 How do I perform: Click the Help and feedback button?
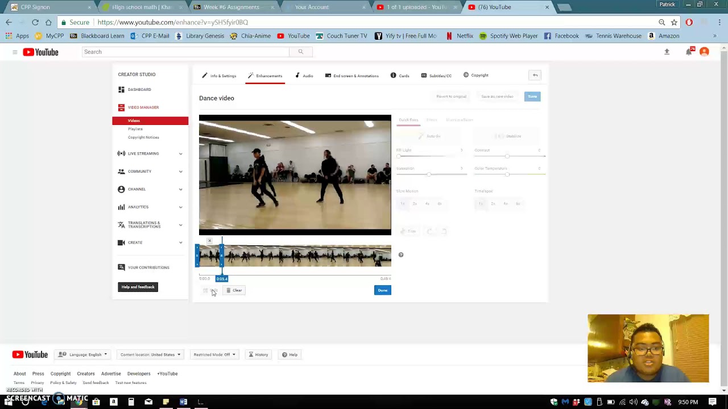coord(138,287)
